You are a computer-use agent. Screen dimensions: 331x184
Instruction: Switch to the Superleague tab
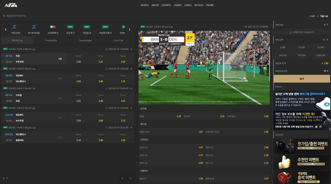[85, 40]
